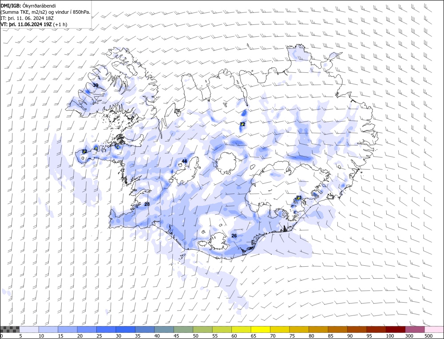Click the '(+1 h)' forecast offset text
Image resolution: width=444 pixels, height=339 pixels.
pyautogui.click(x=60, y=24)
